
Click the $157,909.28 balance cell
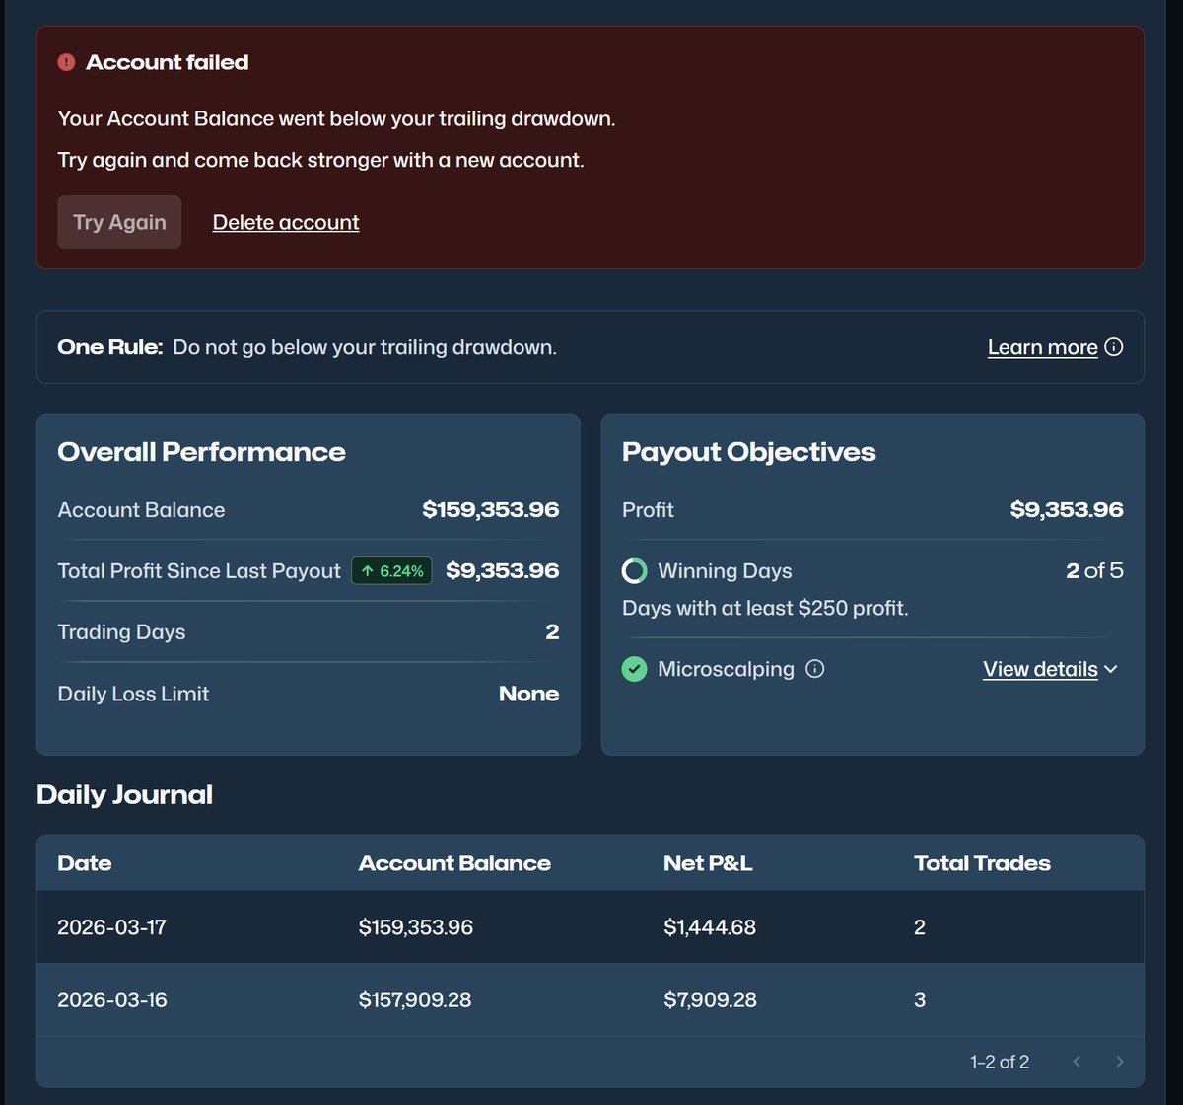415,999
